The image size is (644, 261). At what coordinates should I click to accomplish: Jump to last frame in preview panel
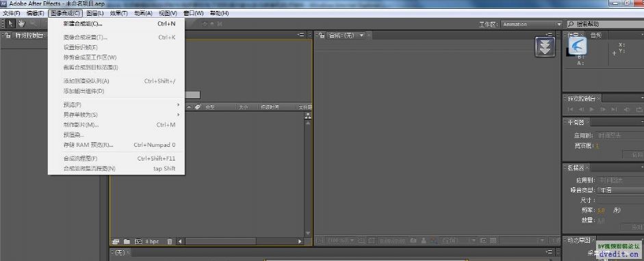(x=614, y=109)
